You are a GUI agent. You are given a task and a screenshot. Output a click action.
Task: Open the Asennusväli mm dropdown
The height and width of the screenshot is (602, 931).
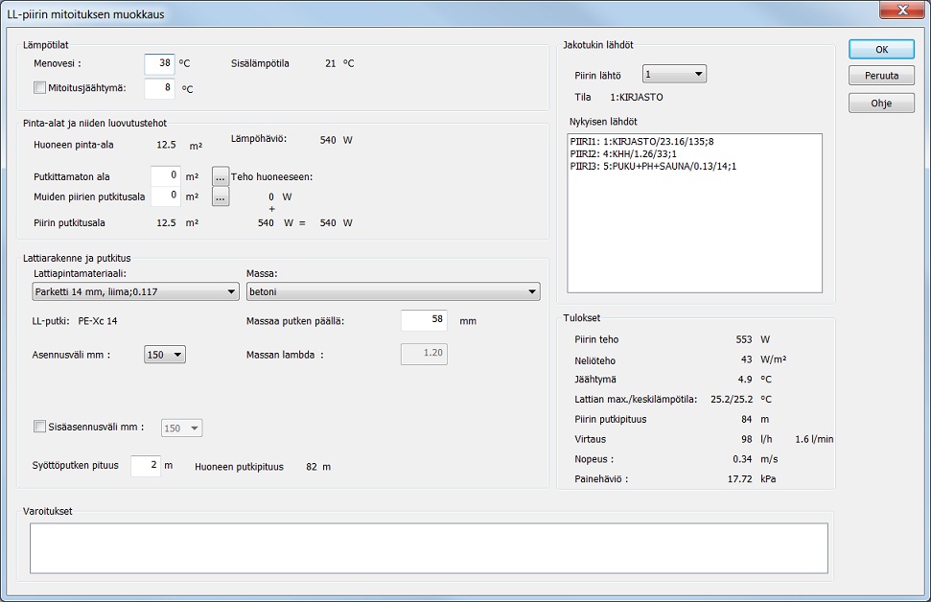165,355
